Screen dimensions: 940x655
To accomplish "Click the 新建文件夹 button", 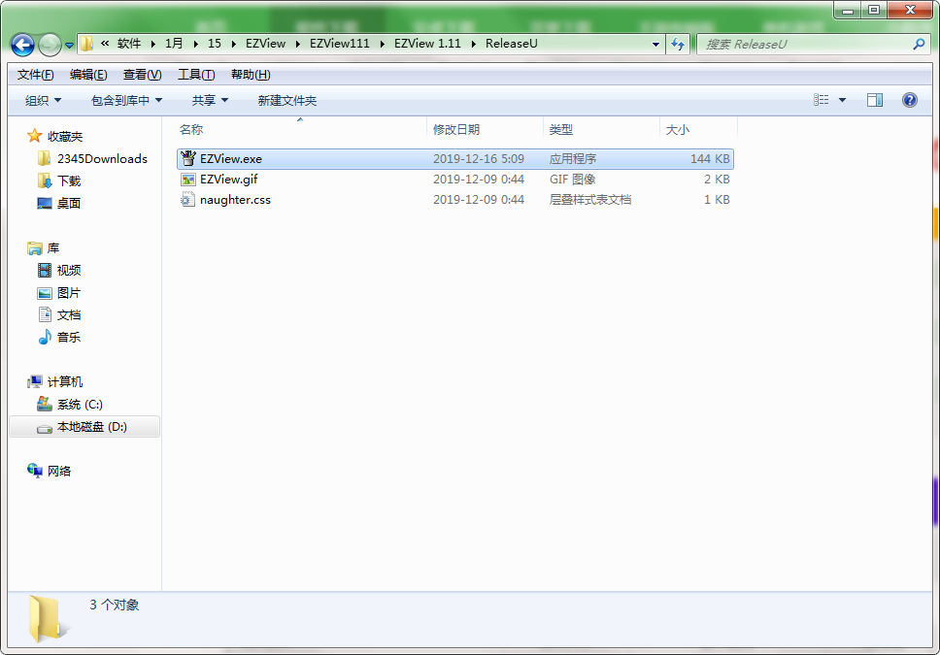I will 287,100.
